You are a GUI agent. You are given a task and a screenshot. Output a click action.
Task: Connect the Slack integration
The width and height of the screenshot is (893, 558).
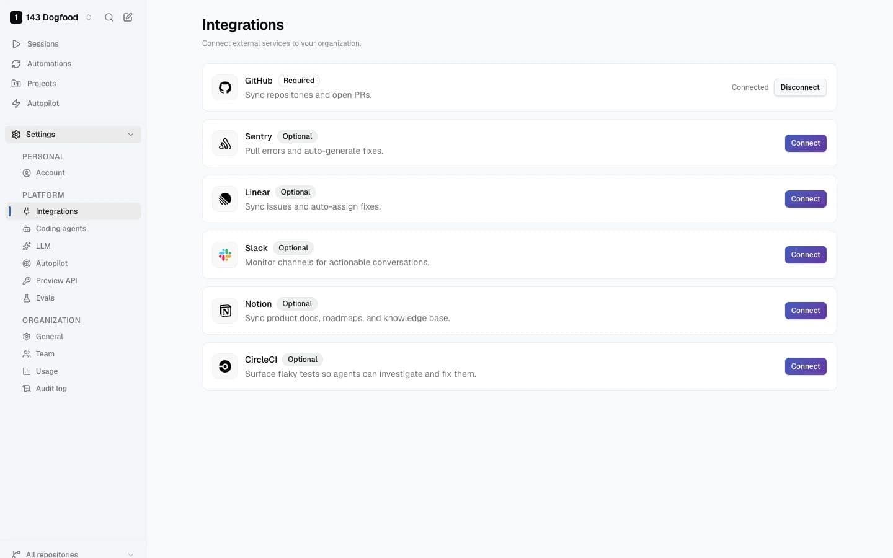(806, 255)
